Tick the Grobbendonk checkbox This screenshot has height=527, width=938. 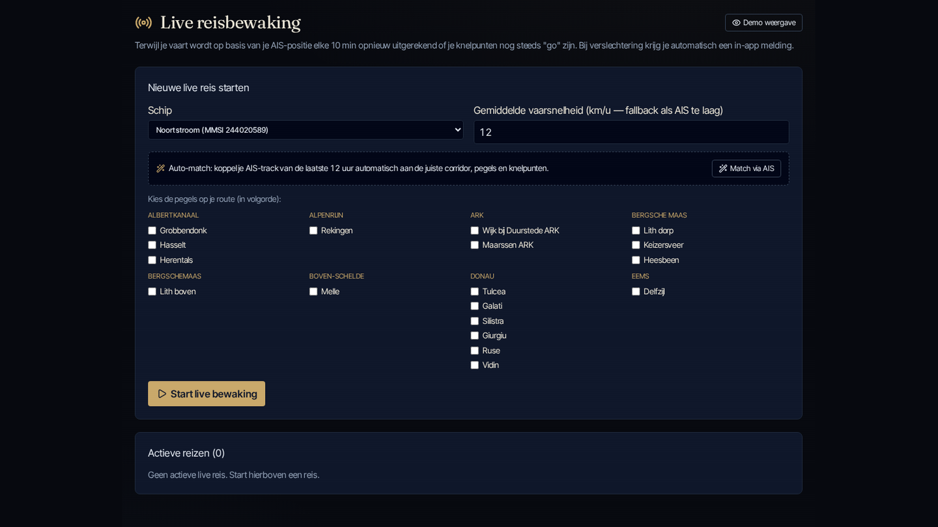(152, 230)
